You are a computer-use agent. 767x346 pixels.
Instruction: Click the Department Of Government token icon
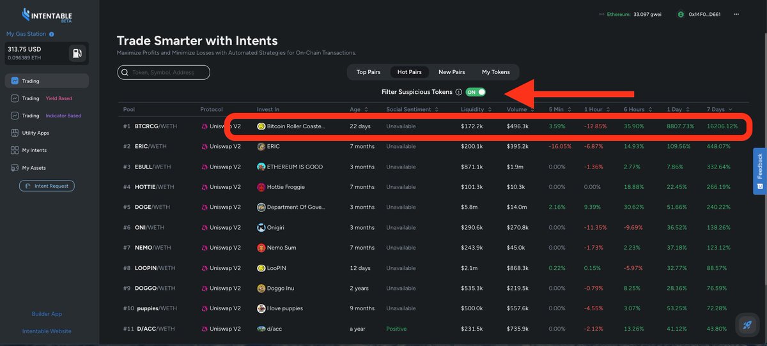click(261, 207)
